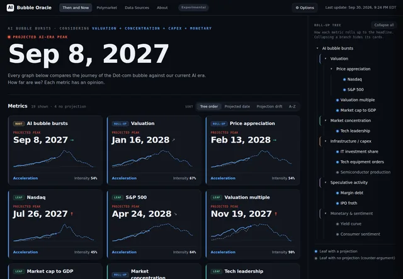Sort metrics by Projected date
This screenshot has width=403, height=279.
point(237,106)
